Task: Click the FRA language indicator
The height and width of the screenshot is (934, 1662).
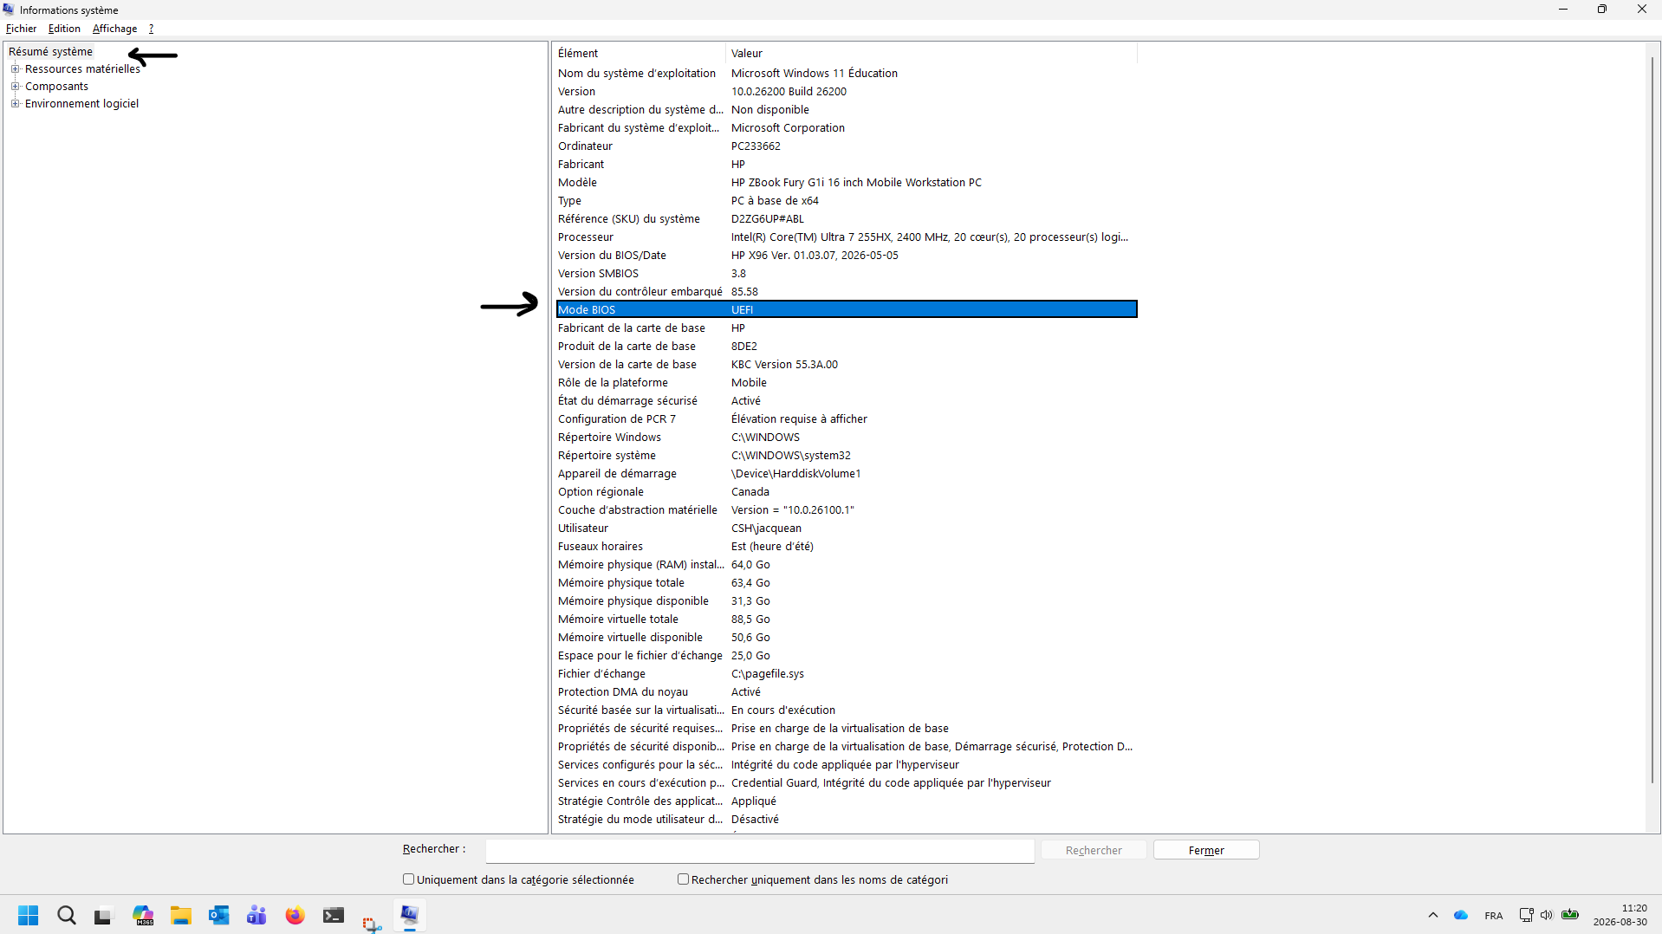Action: (1494, 916)
